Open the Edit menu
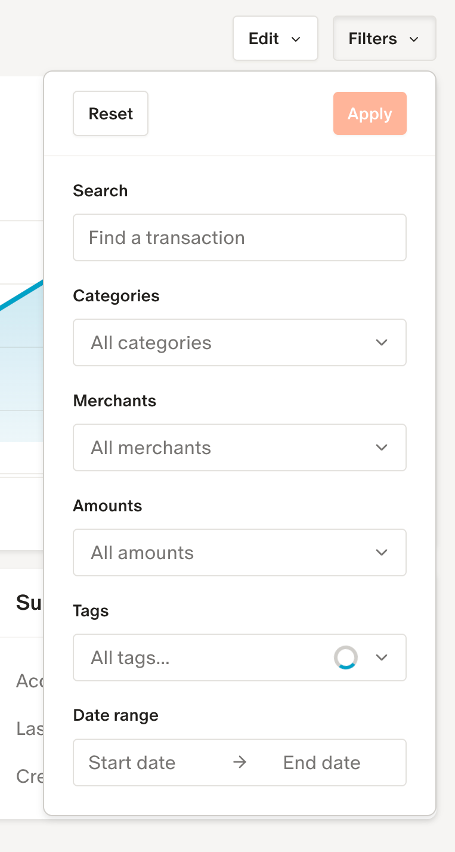 tap(275, 39)
